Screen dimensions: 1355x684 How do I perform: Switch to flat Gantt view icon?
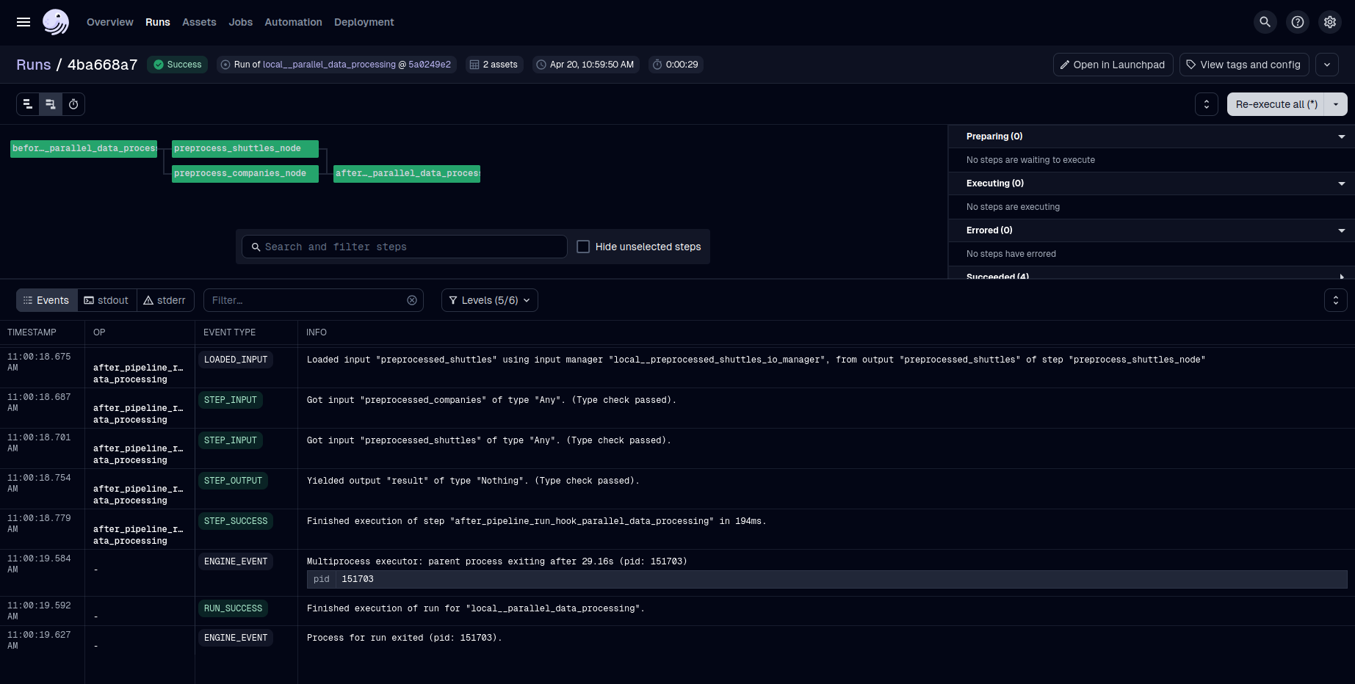tap(28, 104)
